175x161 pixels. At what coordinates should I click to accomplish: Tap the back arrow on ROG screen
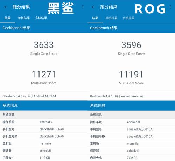point(93,7)
